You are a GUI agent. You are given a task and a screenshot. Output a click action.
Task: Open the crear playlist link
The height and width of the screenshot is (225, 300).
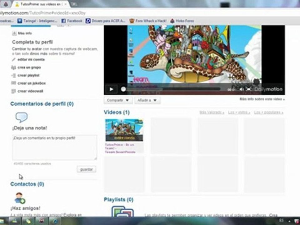28,75
